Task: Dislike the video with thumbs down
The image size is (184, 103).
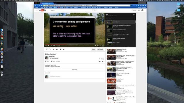Action: point(103,62)
